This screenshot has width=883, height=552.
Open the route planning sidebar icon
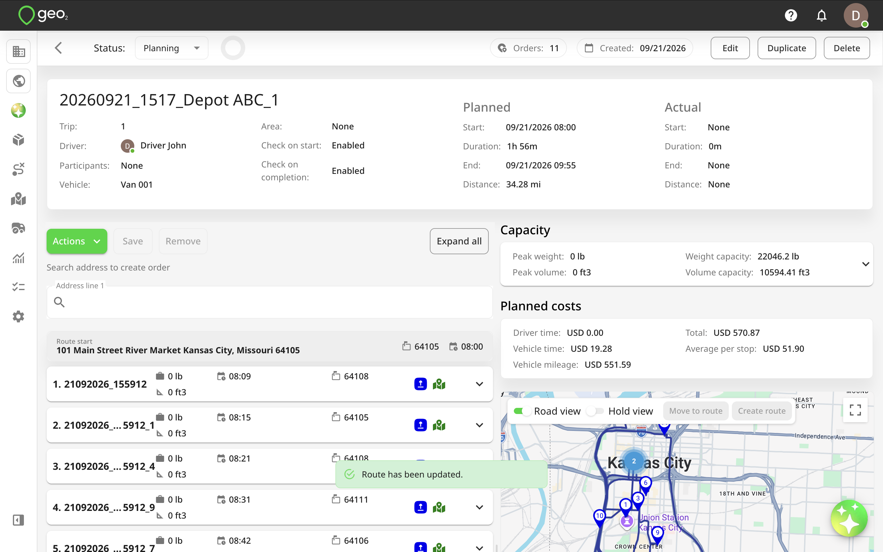[x=19, y=169]
